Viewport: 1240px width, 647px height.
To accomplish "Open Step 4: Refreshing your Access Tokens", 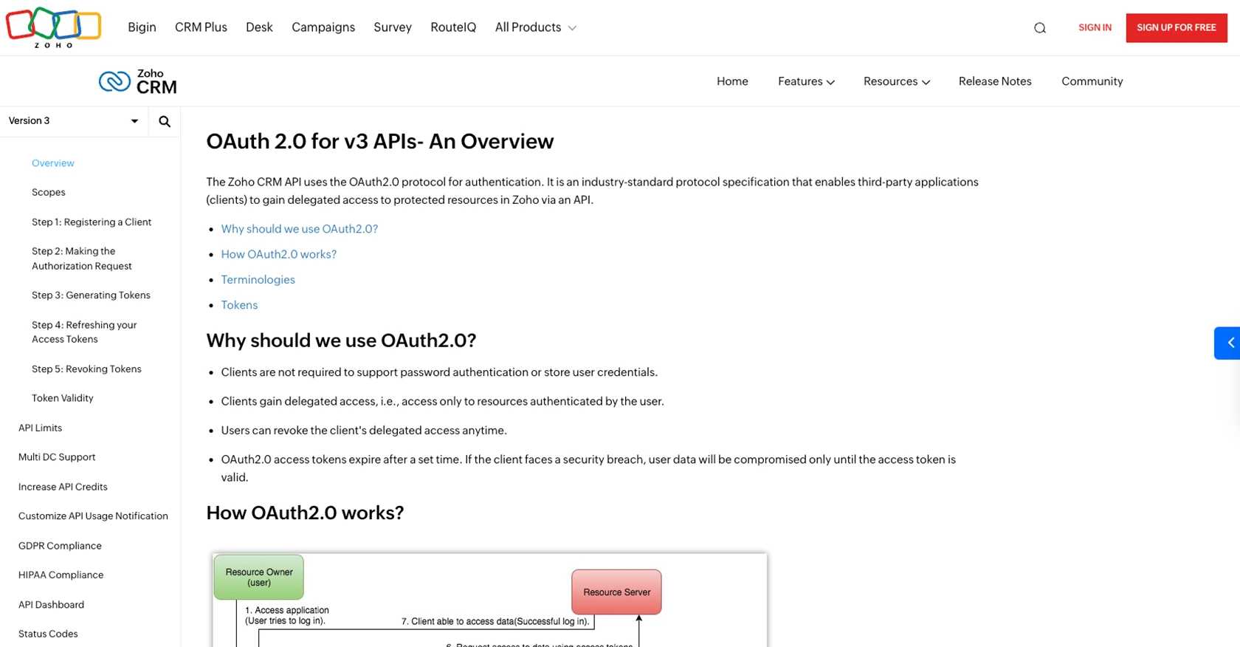I will pos(84,332).
